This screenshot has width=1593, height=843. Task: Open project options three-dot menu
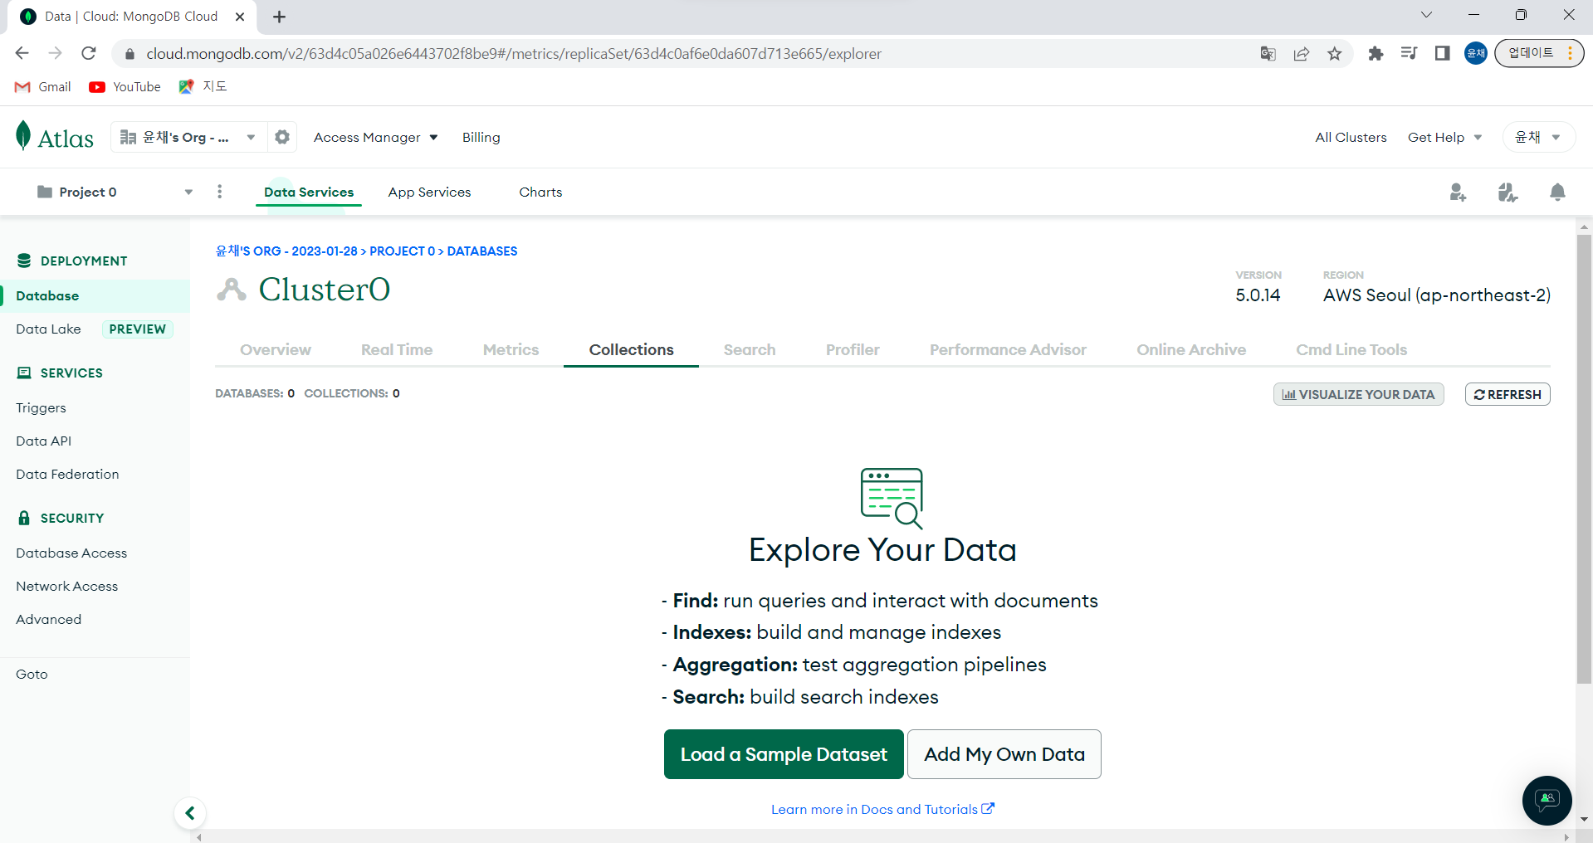pyautogui.click(x=219, y=192)
